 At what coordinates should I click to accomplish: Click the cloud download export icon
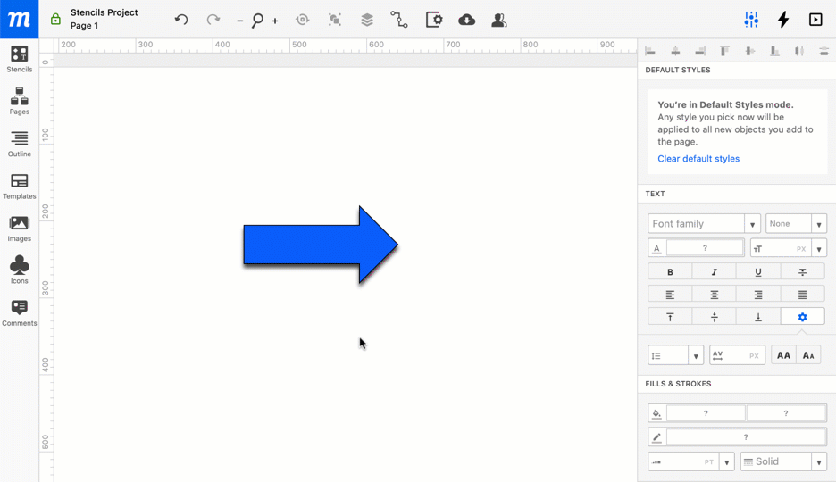466,20
